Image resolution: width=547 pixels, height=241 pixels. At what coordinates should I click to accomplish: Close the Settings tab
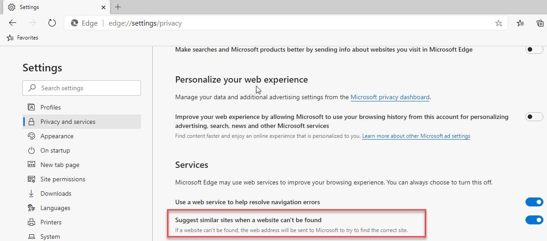point(103,7)
